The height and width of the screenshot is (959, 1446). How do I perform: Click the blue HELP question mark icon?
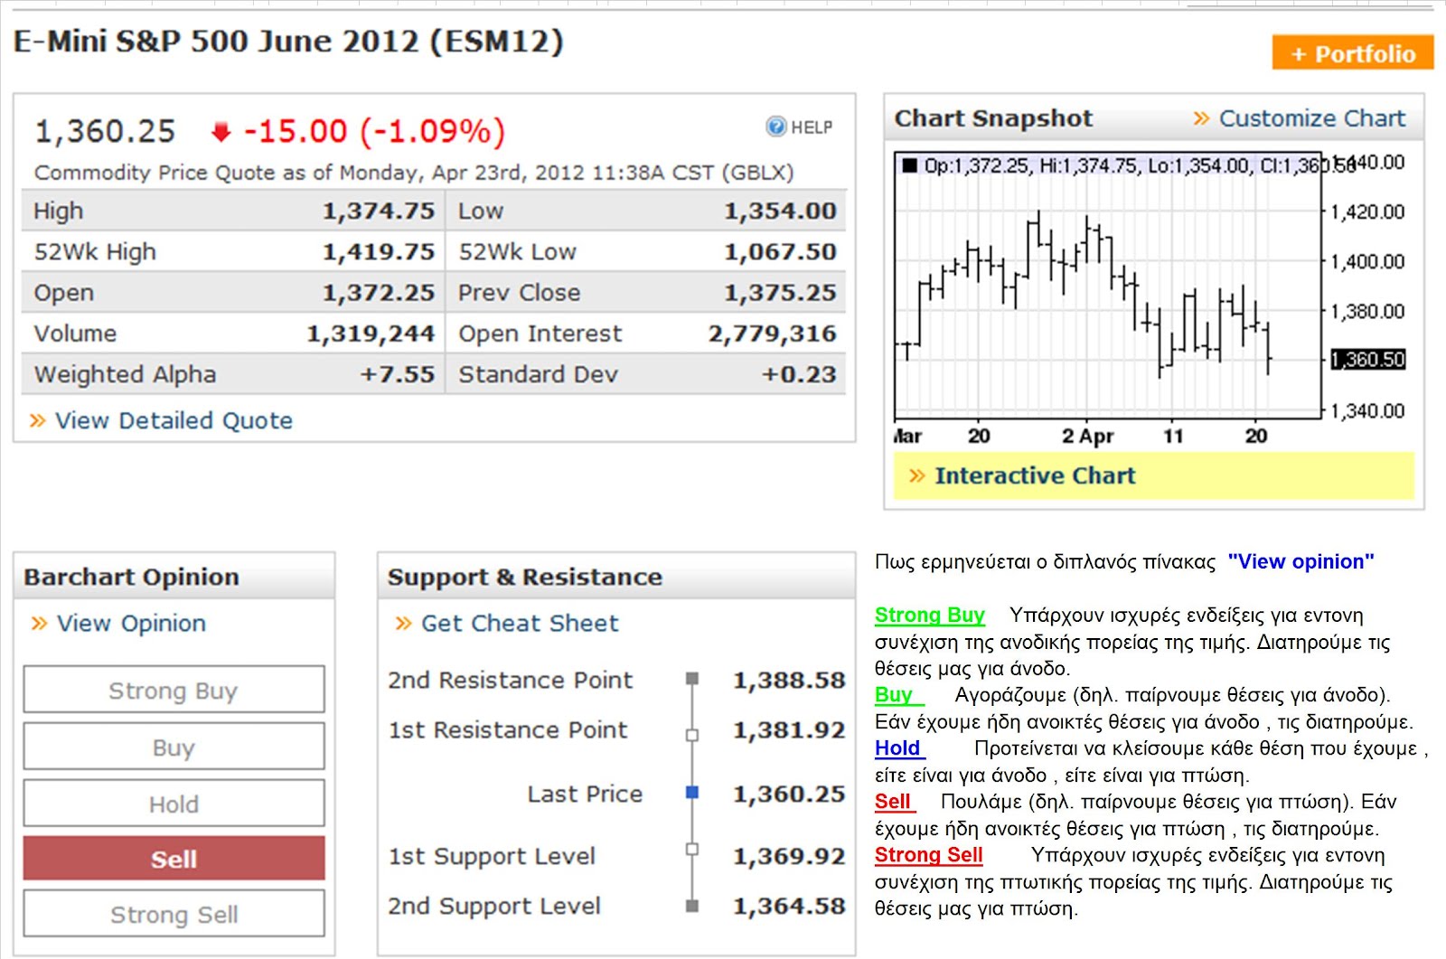(775, 127)
